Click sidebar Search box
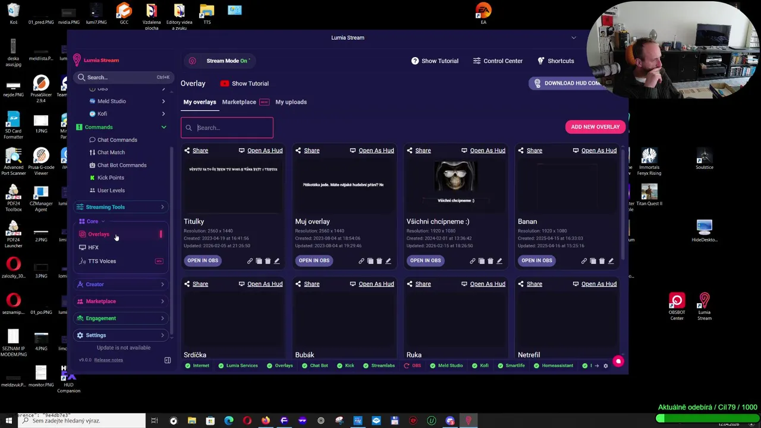 (123, 77)
